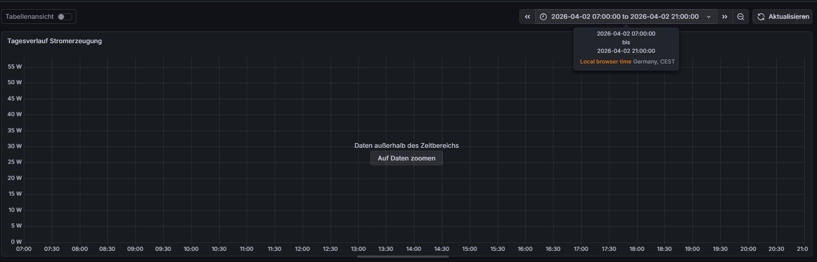This screenshot has width=817, height=262.
Task: Open the Tagesverlauf Stromerzeugung panel title menu
Action: click(x=54, y=41)
